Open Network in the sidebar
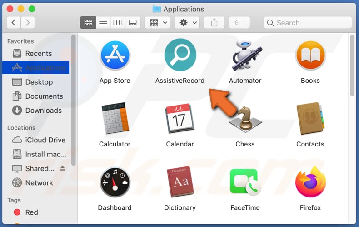 [36, 183]
